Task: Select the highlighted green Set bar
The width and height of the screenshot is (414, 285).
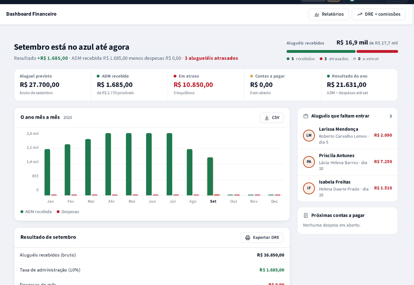Action: 210,177
